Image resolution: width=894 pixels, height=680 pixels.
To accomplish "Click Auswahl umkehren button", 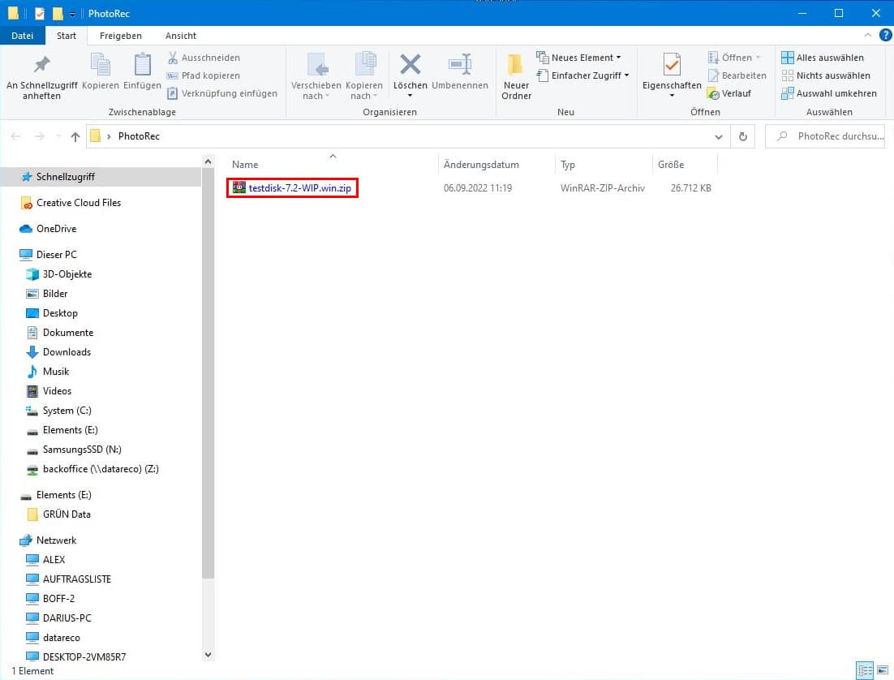I will pyautogui.click(x=828, y=93).
